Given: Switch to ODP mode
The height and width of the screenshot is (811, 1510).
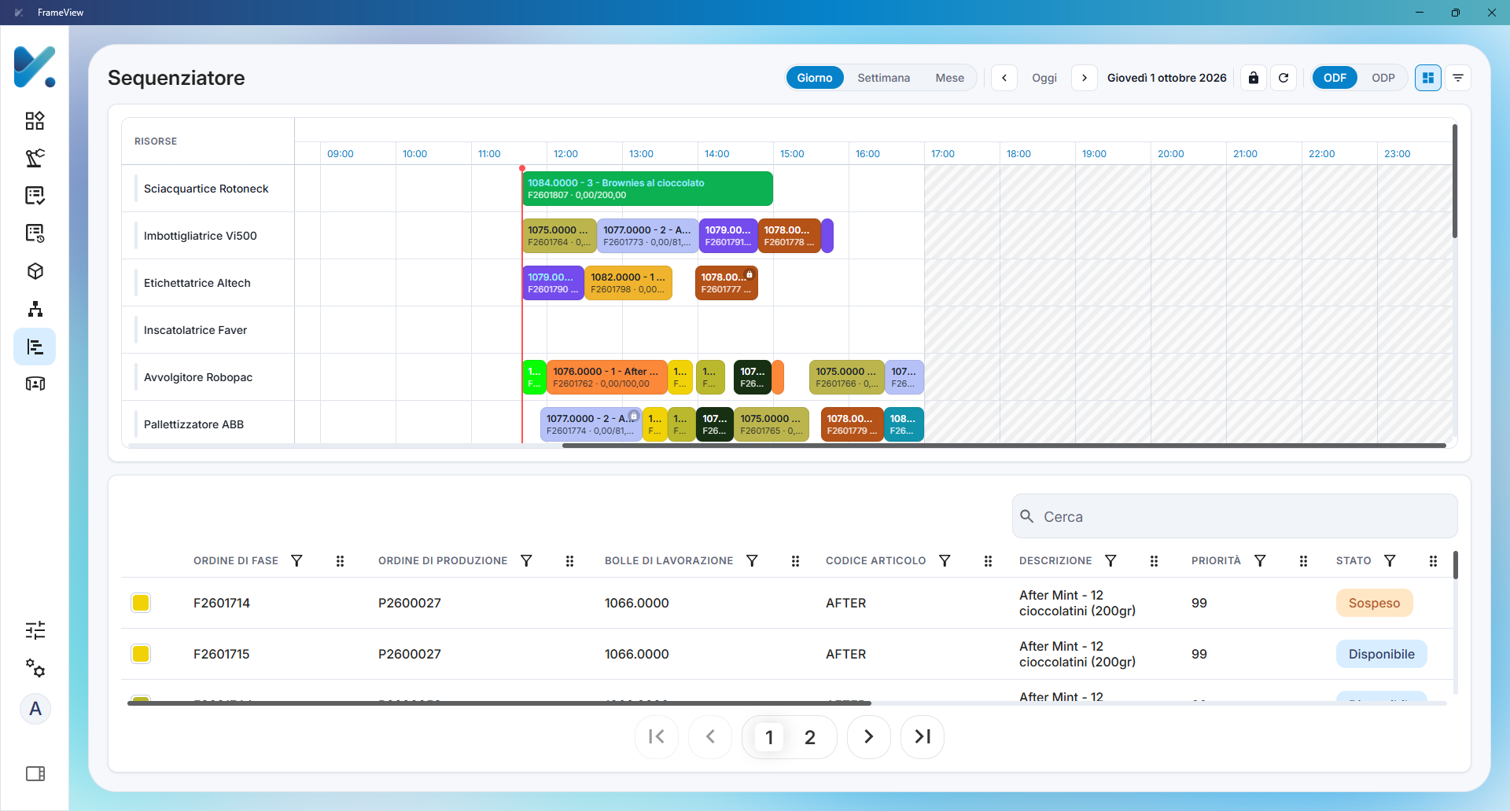Looking at the screenshot, I should tap(1383, 78).
